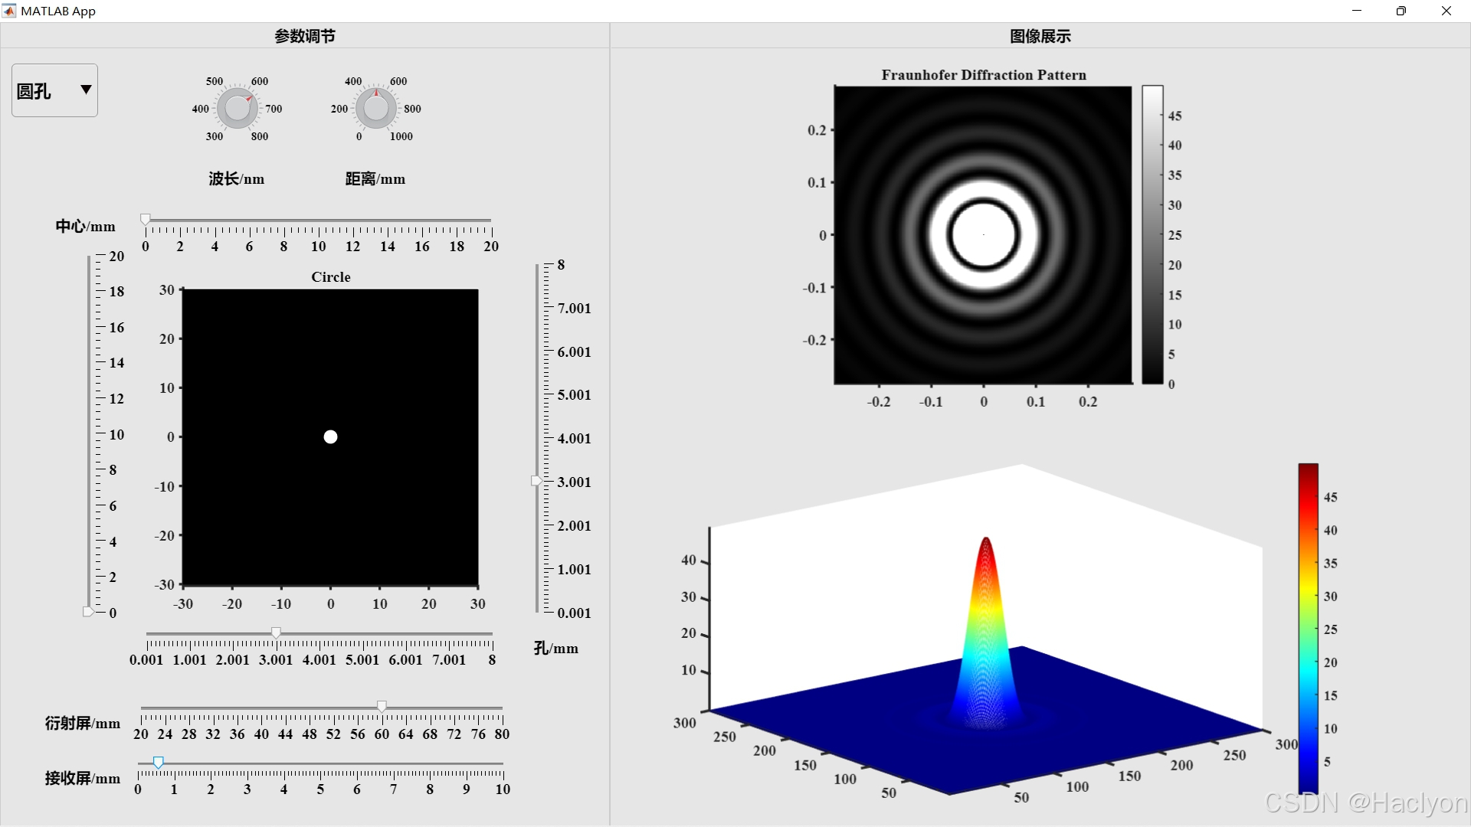The width and height of the screenshot is (1471, 827).
Task: Click the 图像展示 panel title
Action: (x=1040, y=36)
